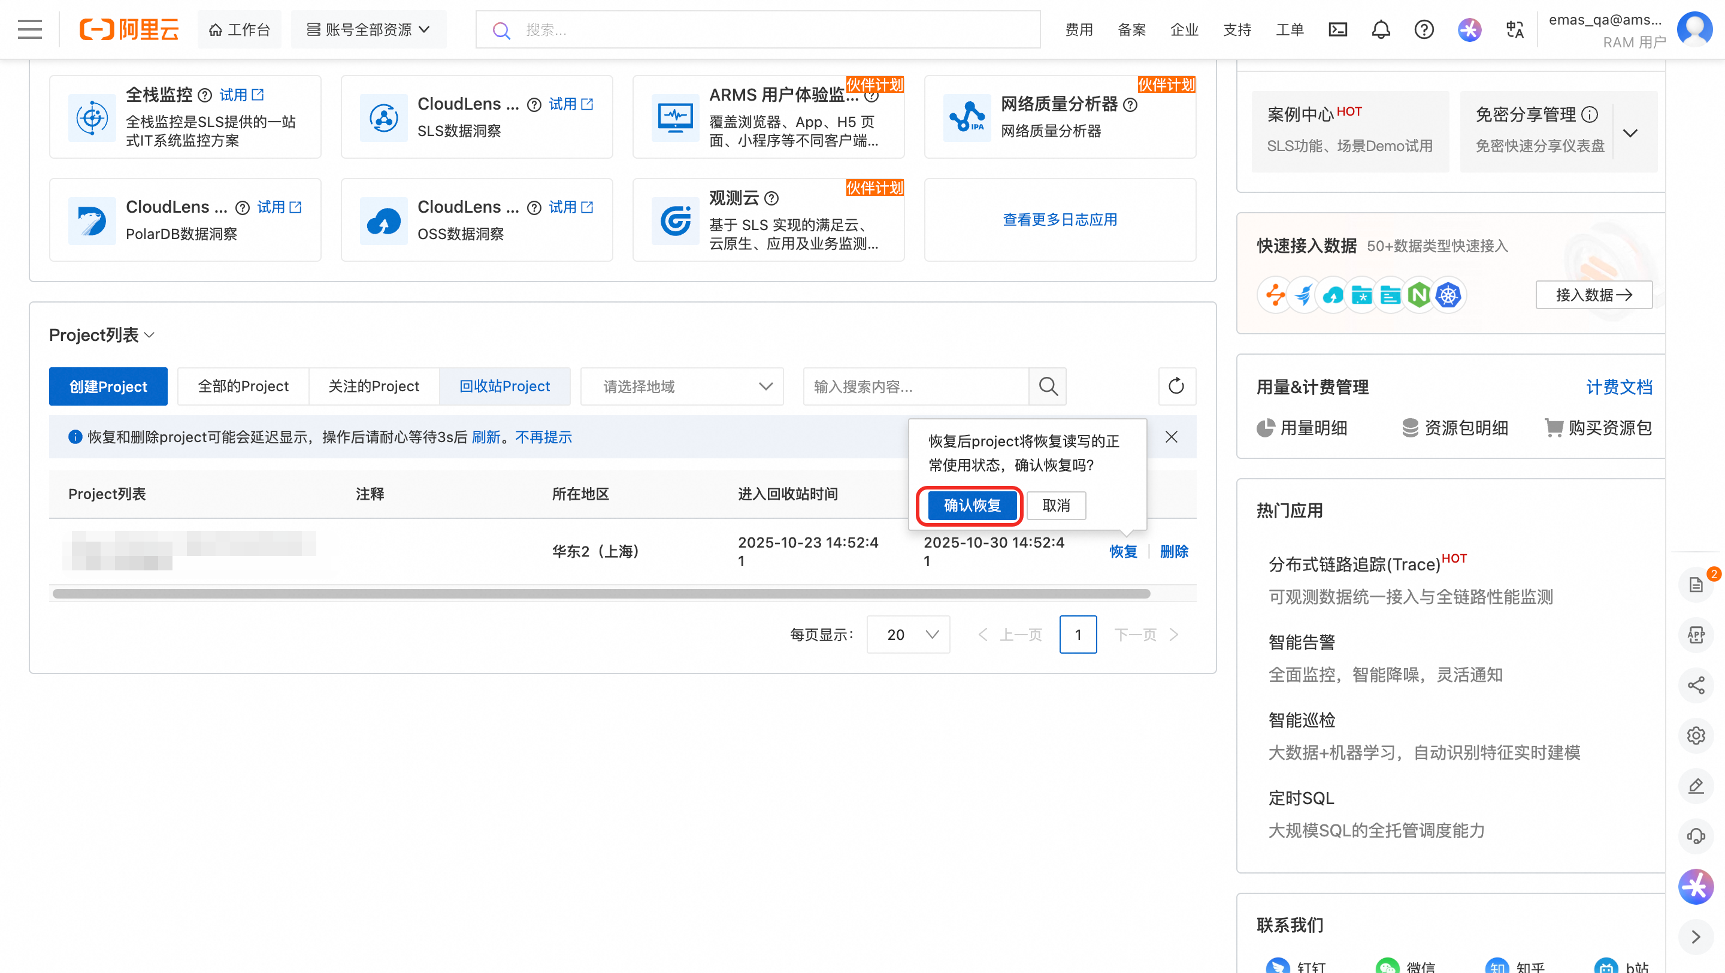
Task: Open the notifications bell
Action: pos(1380,29)
